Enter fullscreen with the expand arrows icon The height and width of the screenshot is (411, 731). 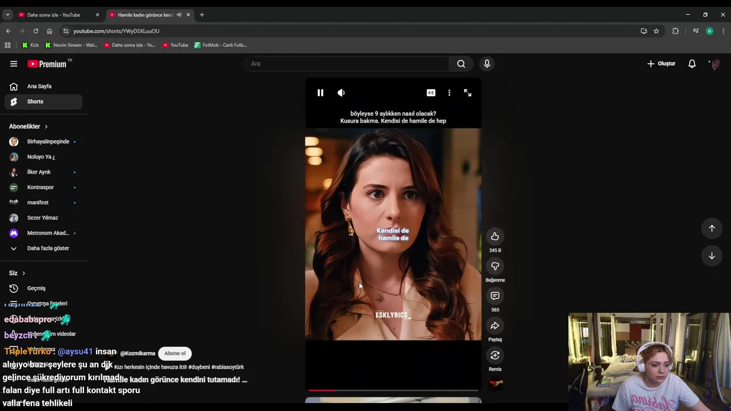(468, 93)
